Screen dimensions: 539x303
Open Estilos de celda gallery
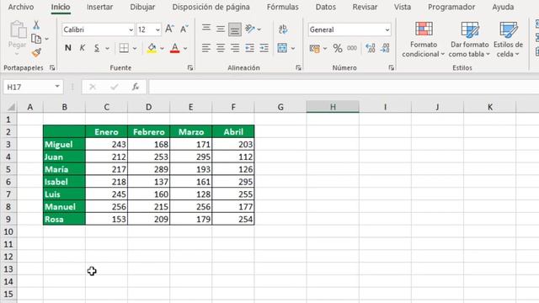point(508,40)
